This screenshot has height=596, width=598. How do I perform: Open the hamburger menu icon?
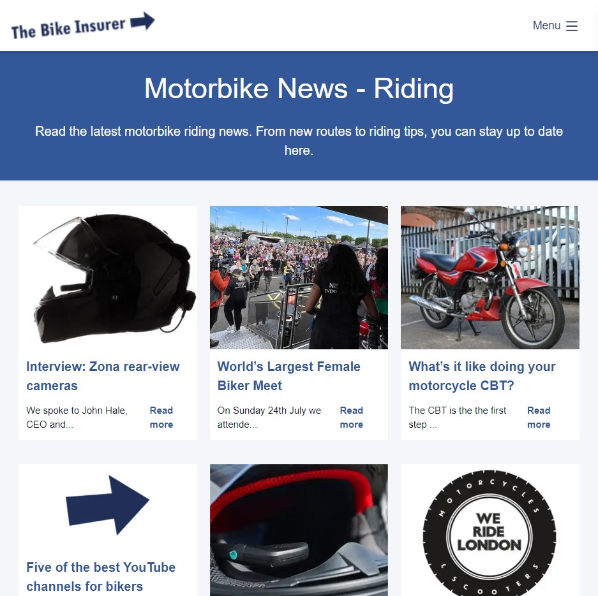(x=571, y=26)
